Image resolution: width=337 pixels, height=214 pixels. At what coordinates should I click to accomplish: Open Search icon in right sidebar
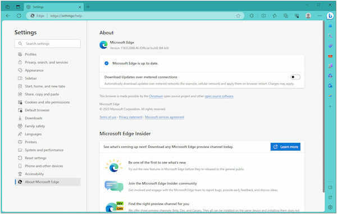[330, 36]
